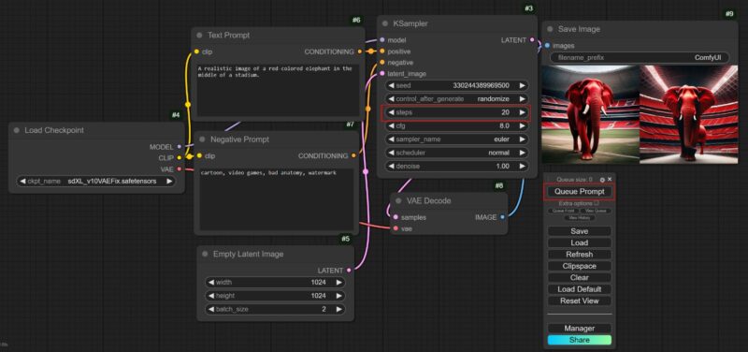This screenshot has width=748, height=352.
Task: Open settings gear in queue panel
Action: click(x=602, y=180)
